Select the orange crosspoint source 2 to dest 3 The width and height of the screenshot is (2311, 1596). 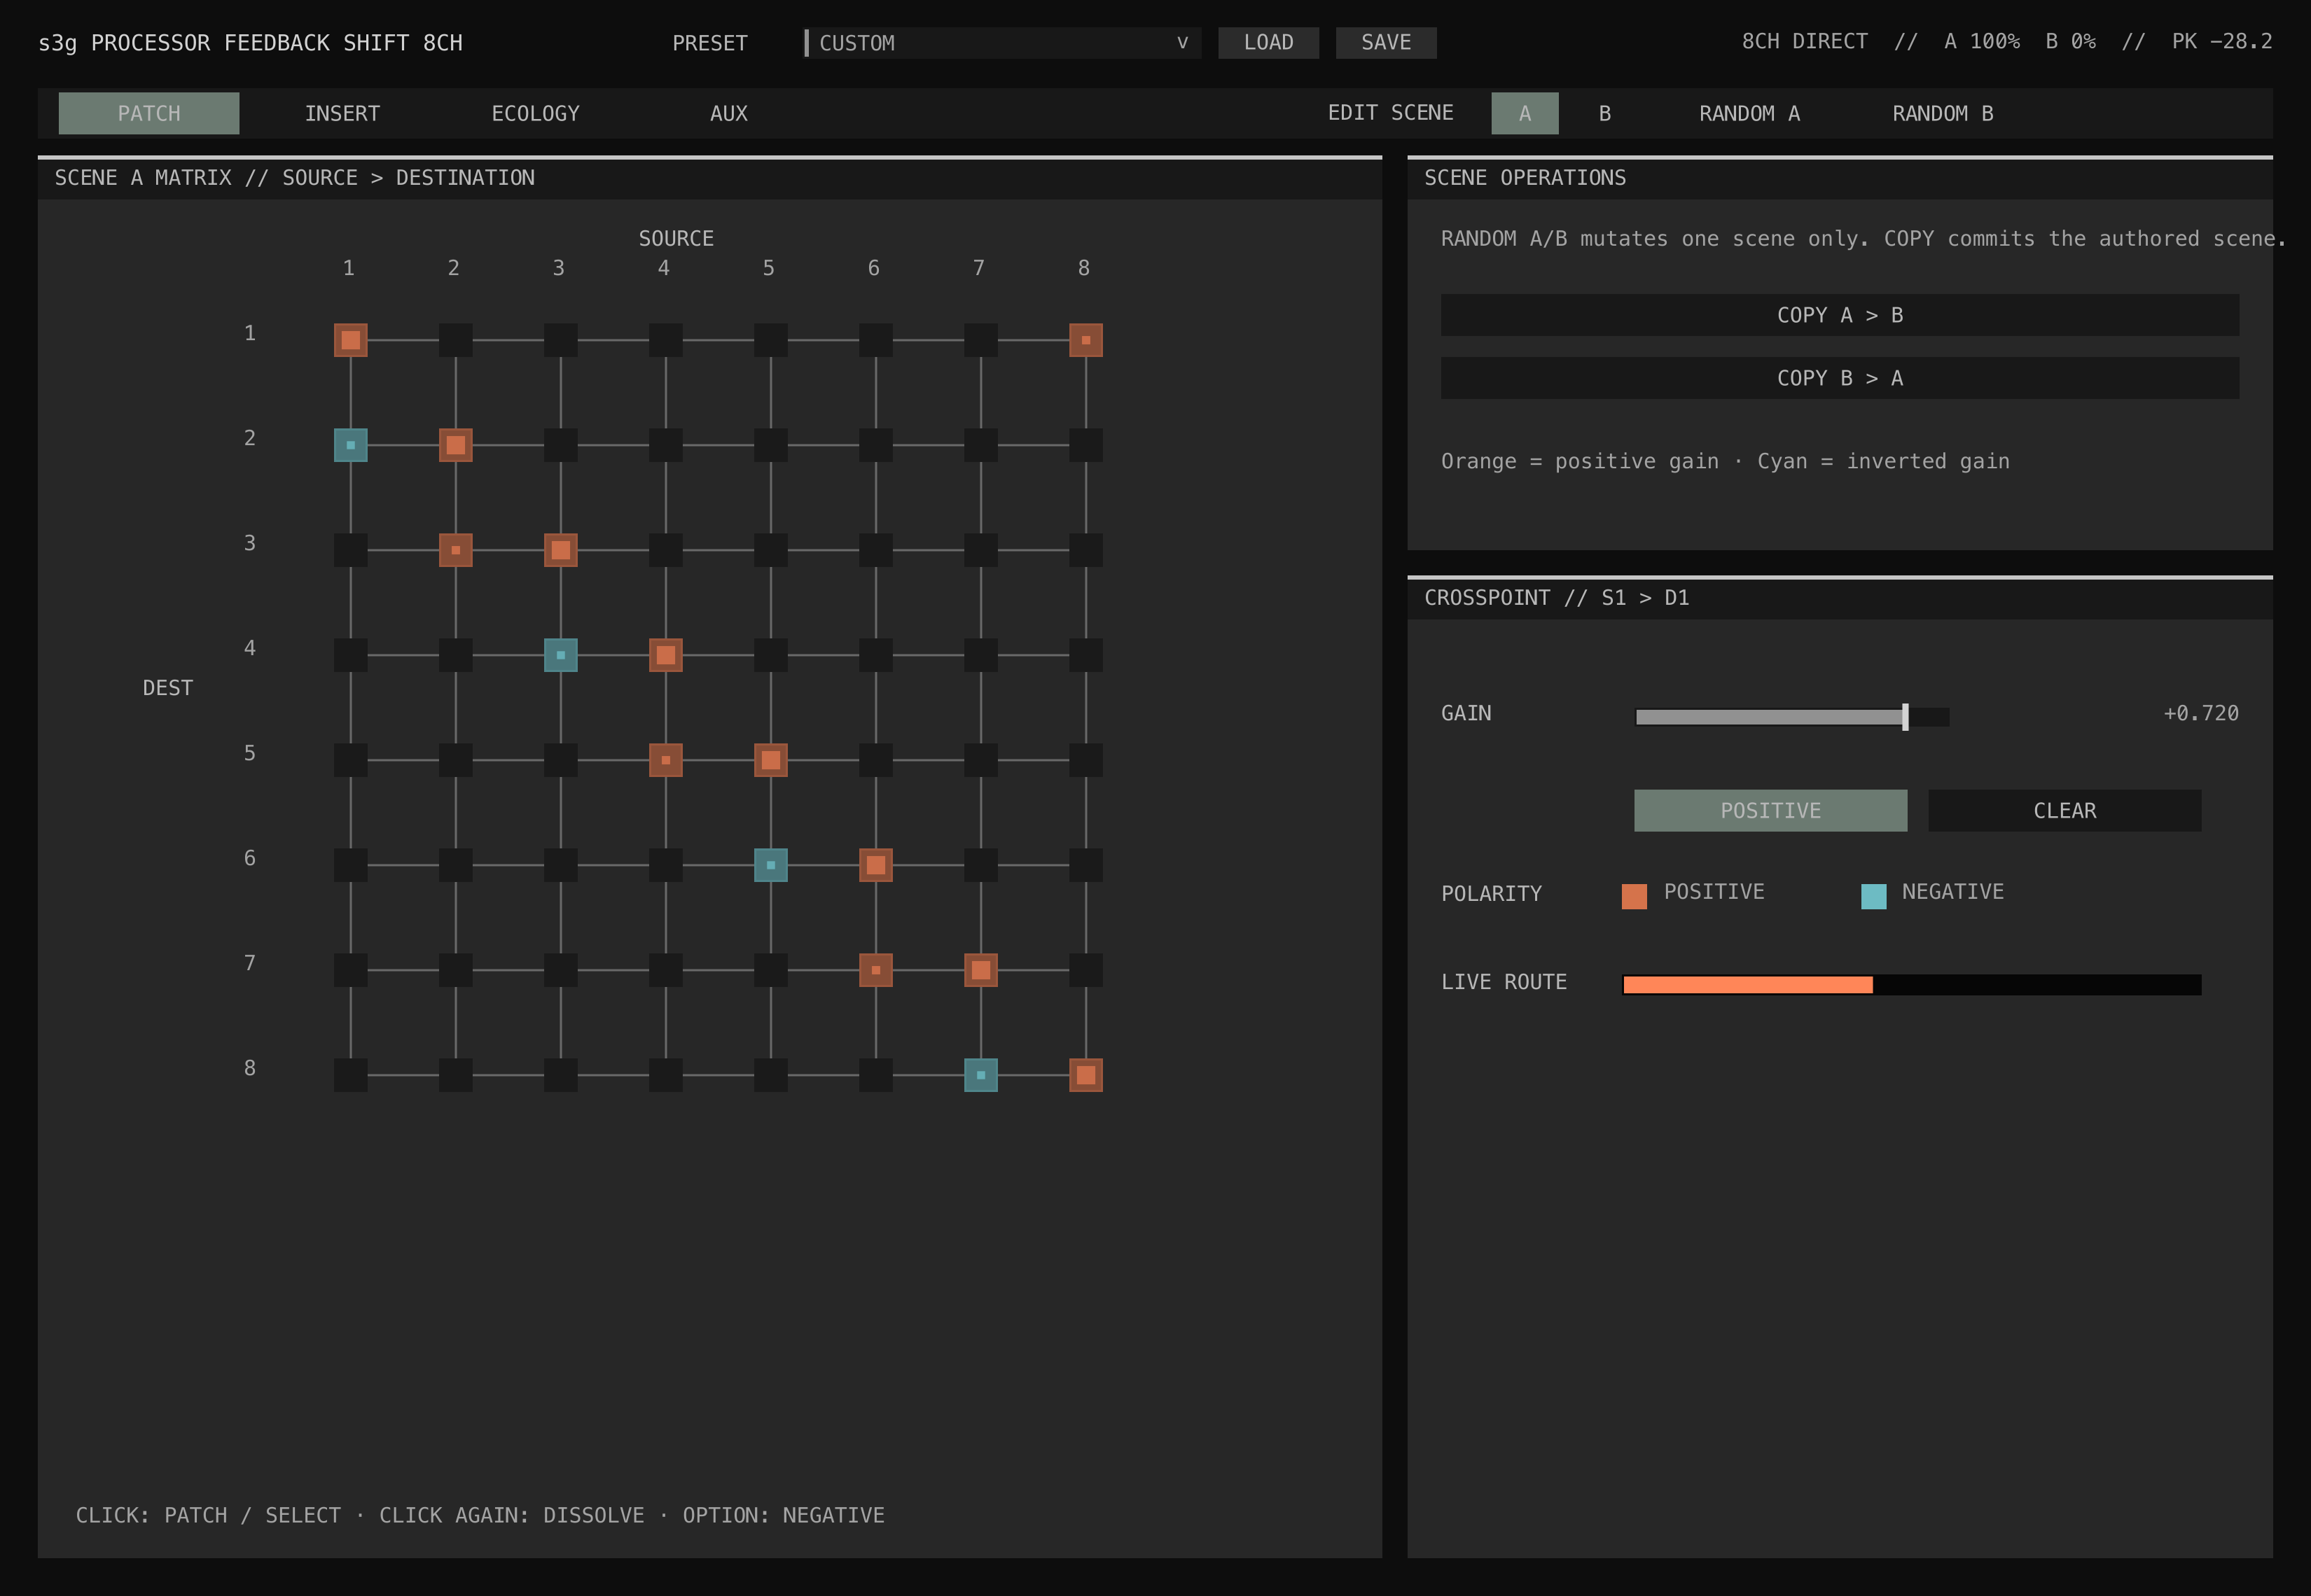pyautogui.click(x=455, y=550)
